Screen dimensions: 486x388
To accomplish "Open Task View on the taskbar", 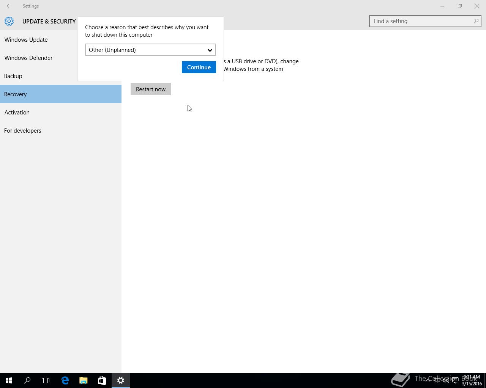I will pyautogui.click(x=46, y=380).
